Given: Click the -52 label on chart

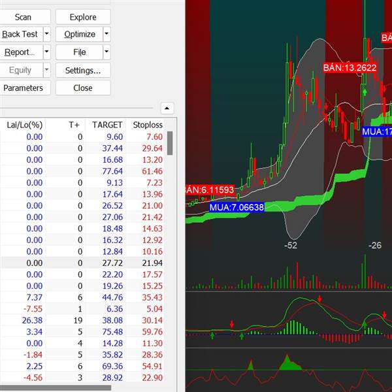Looking at the screenshot, I should tap(291, 246).
